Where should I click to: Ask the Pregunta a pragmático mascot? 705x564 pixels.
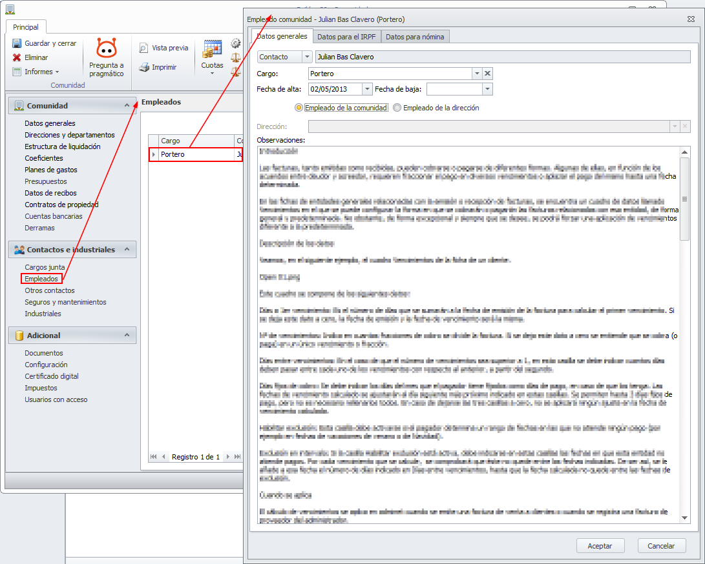click(x=107, y=48)
